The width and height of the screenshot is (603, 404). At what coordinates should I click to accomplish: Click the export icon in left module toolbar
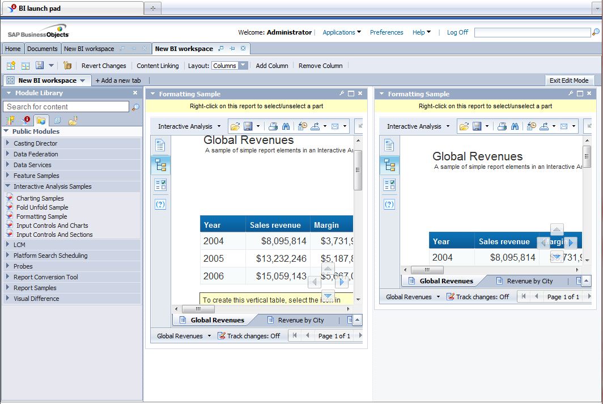[315, 126]
